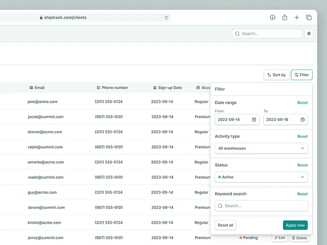
Task: Click the notification bell icon
Action: [x=309, y=34]
